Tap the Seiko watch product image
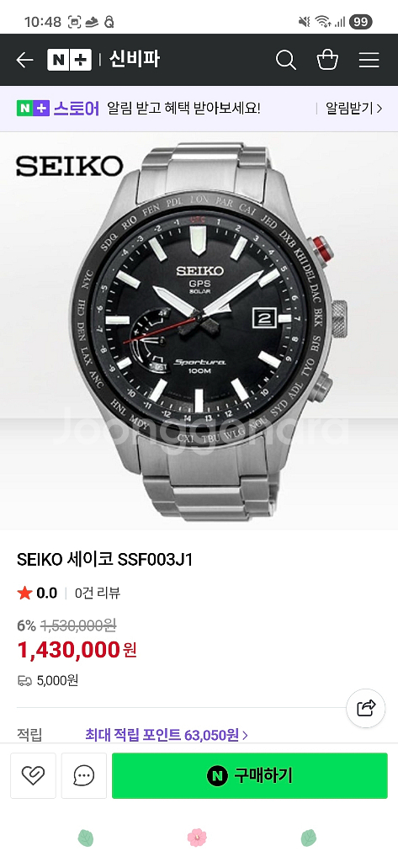This screenshot has width=398, height=862. 199,331
